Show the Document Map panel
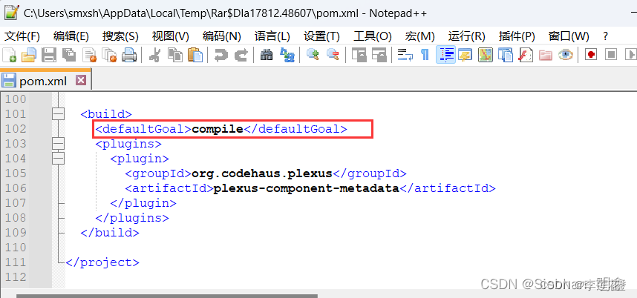Image resolution: width=637 pixels, height=298 pixels. click(x=485, y=55)
